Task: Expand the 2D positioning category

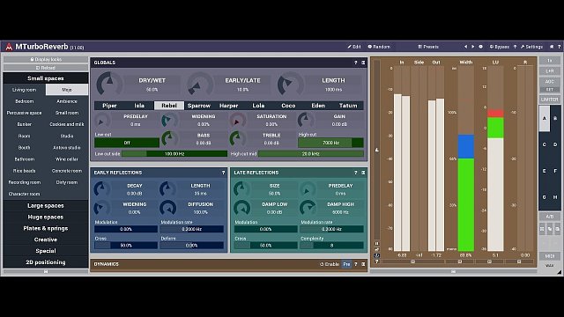Action: pos(46,262)
